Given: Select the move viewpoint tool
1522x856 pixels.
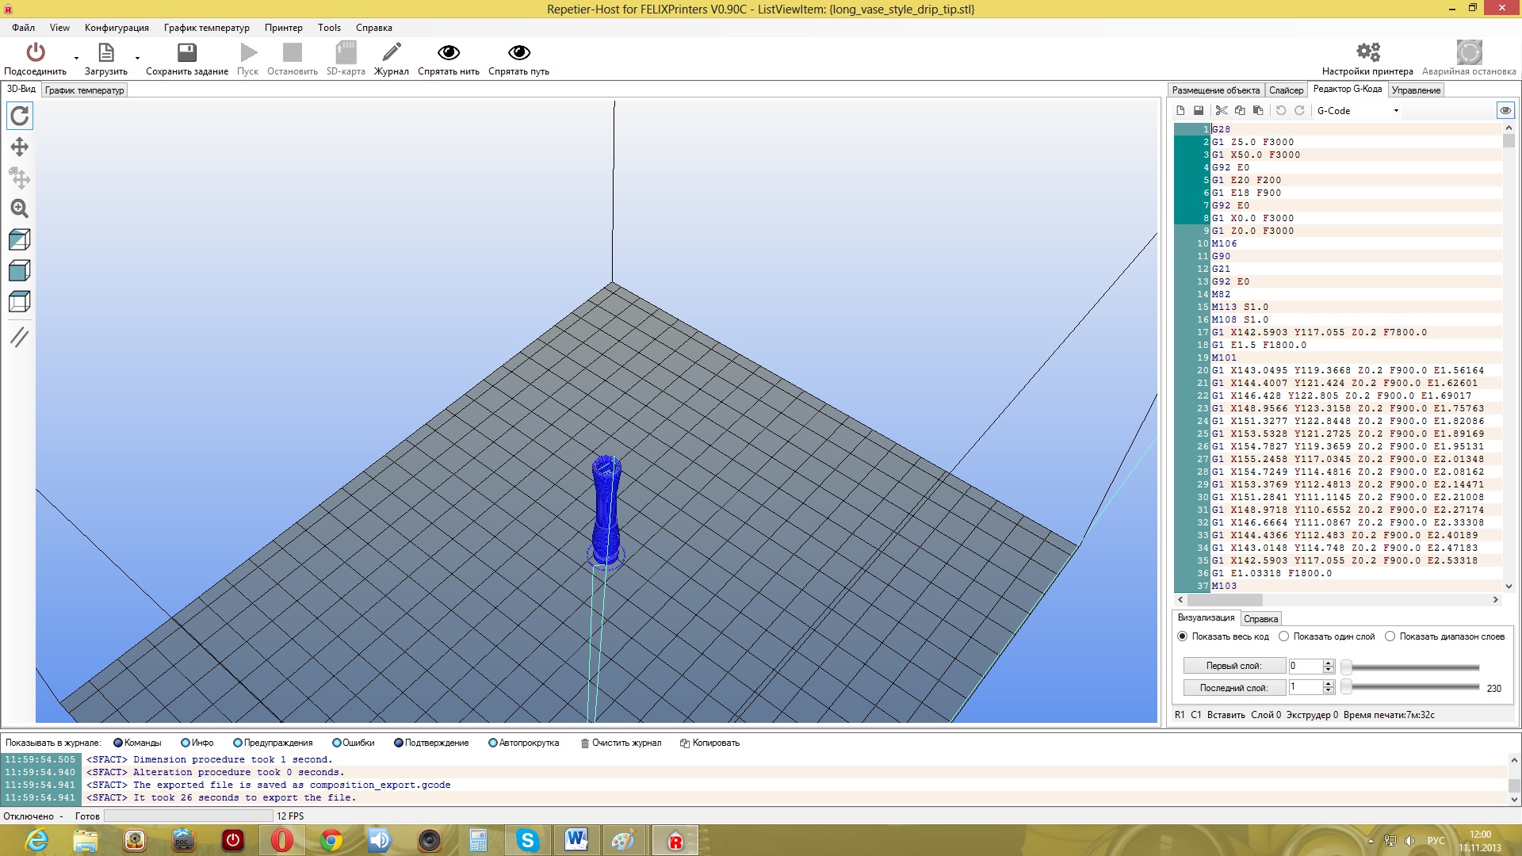Looking at the screenshot, I should point(20,147).
